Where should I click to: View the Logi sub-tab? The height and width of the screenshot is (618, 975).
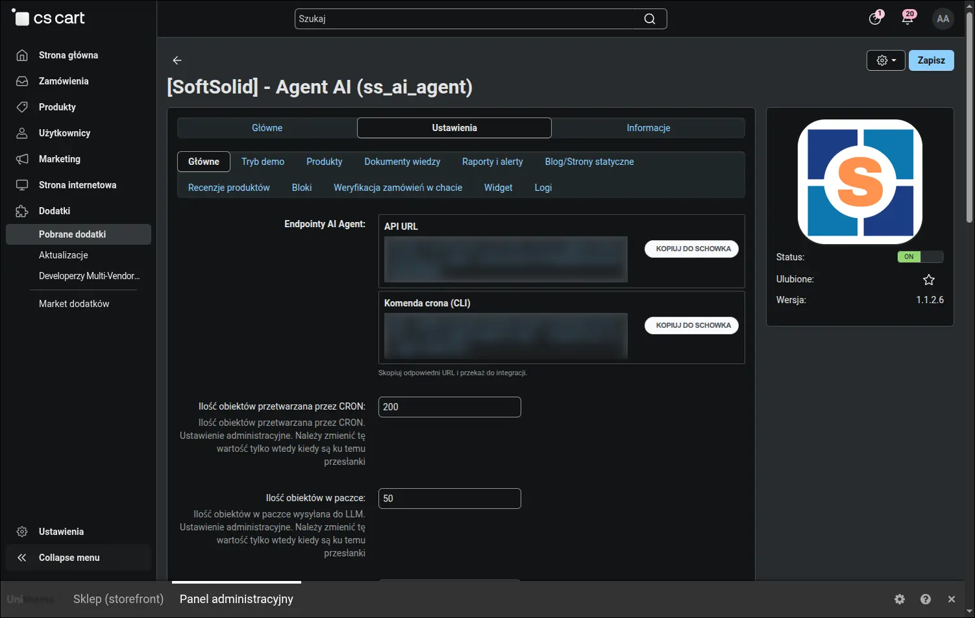543,188
